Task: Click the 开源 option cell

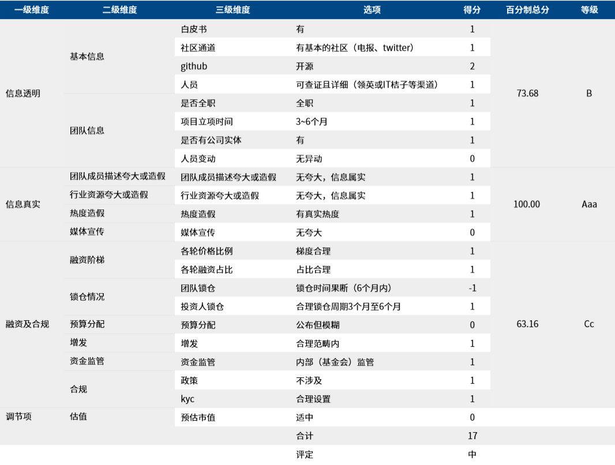Action: point(305,66)
